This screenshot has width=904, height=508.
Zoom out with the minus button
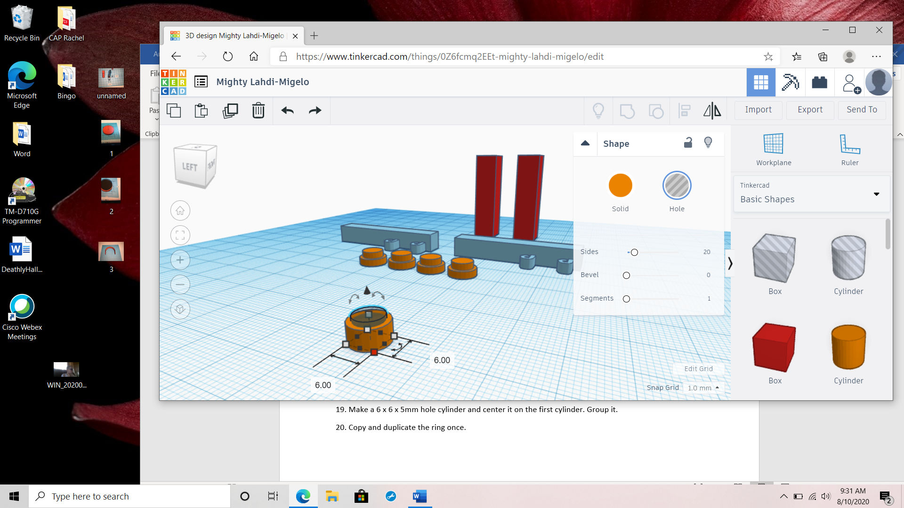point(180,285)
